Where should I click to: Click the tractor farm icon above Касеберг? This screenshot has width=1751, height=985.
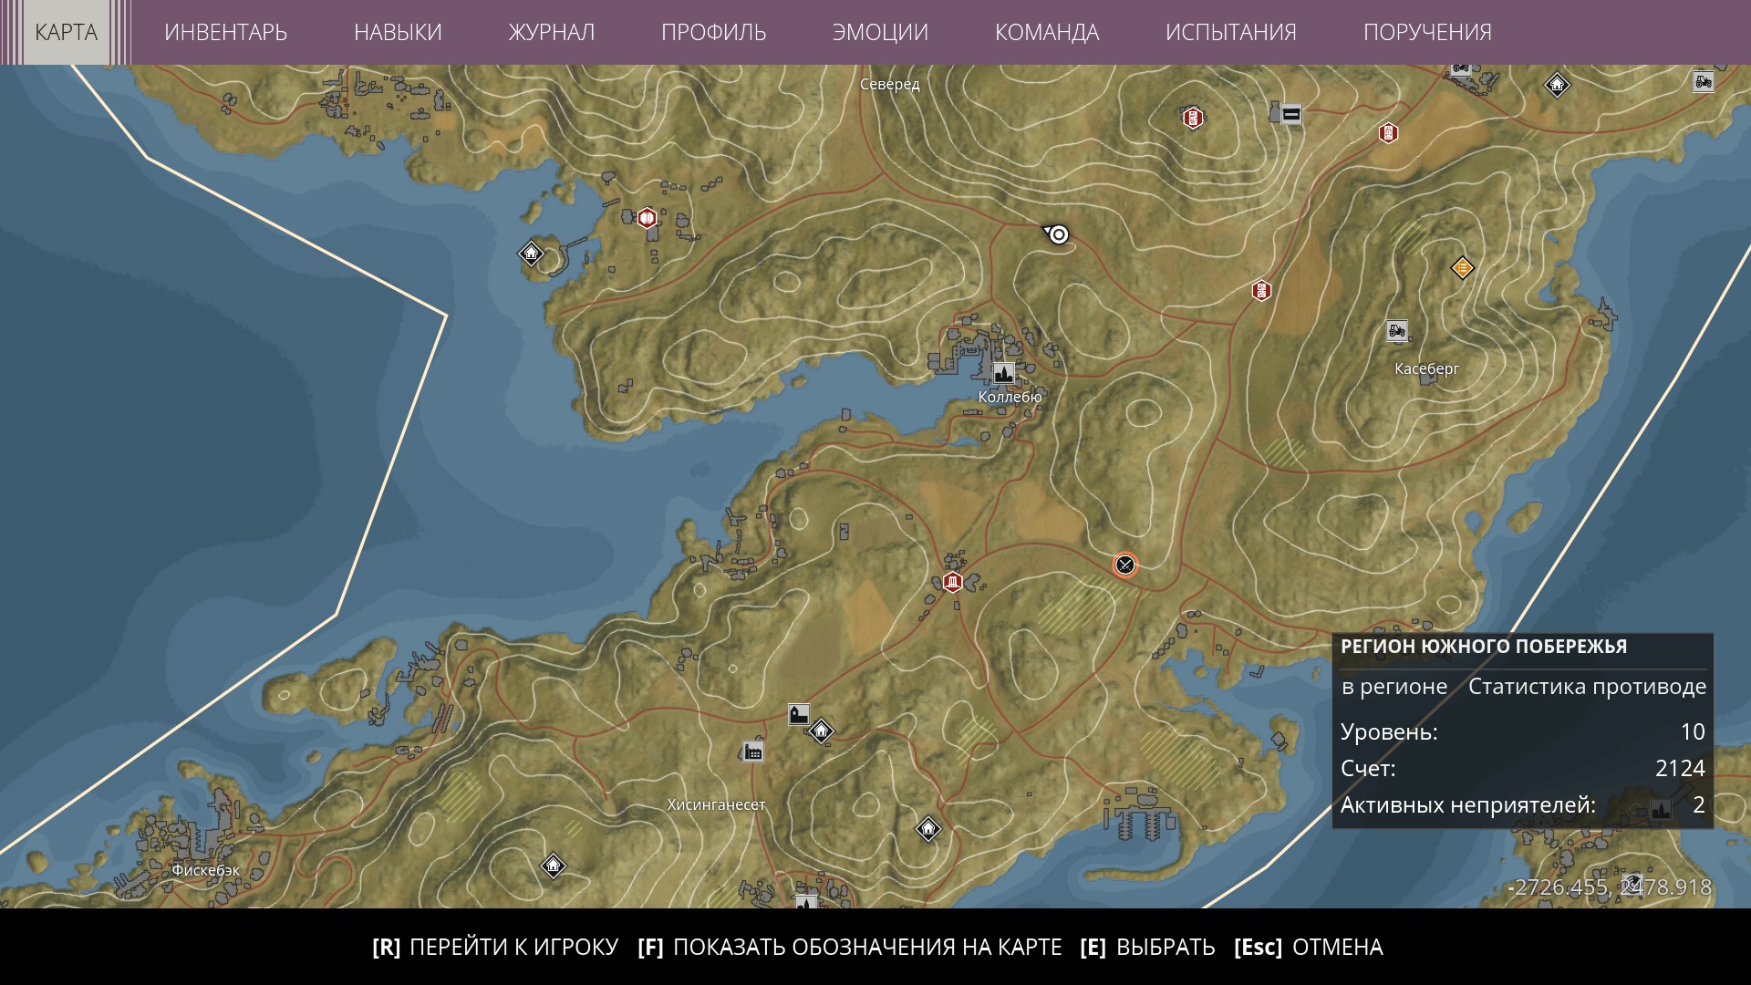tap(1396, 330)
